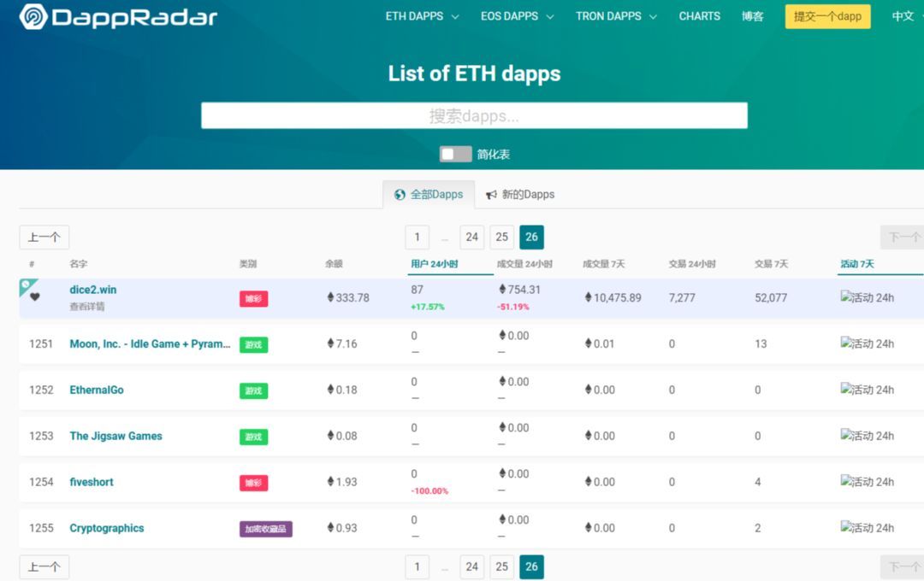
Task: Go to page 1 in top pagination
Action: point(418,238)
